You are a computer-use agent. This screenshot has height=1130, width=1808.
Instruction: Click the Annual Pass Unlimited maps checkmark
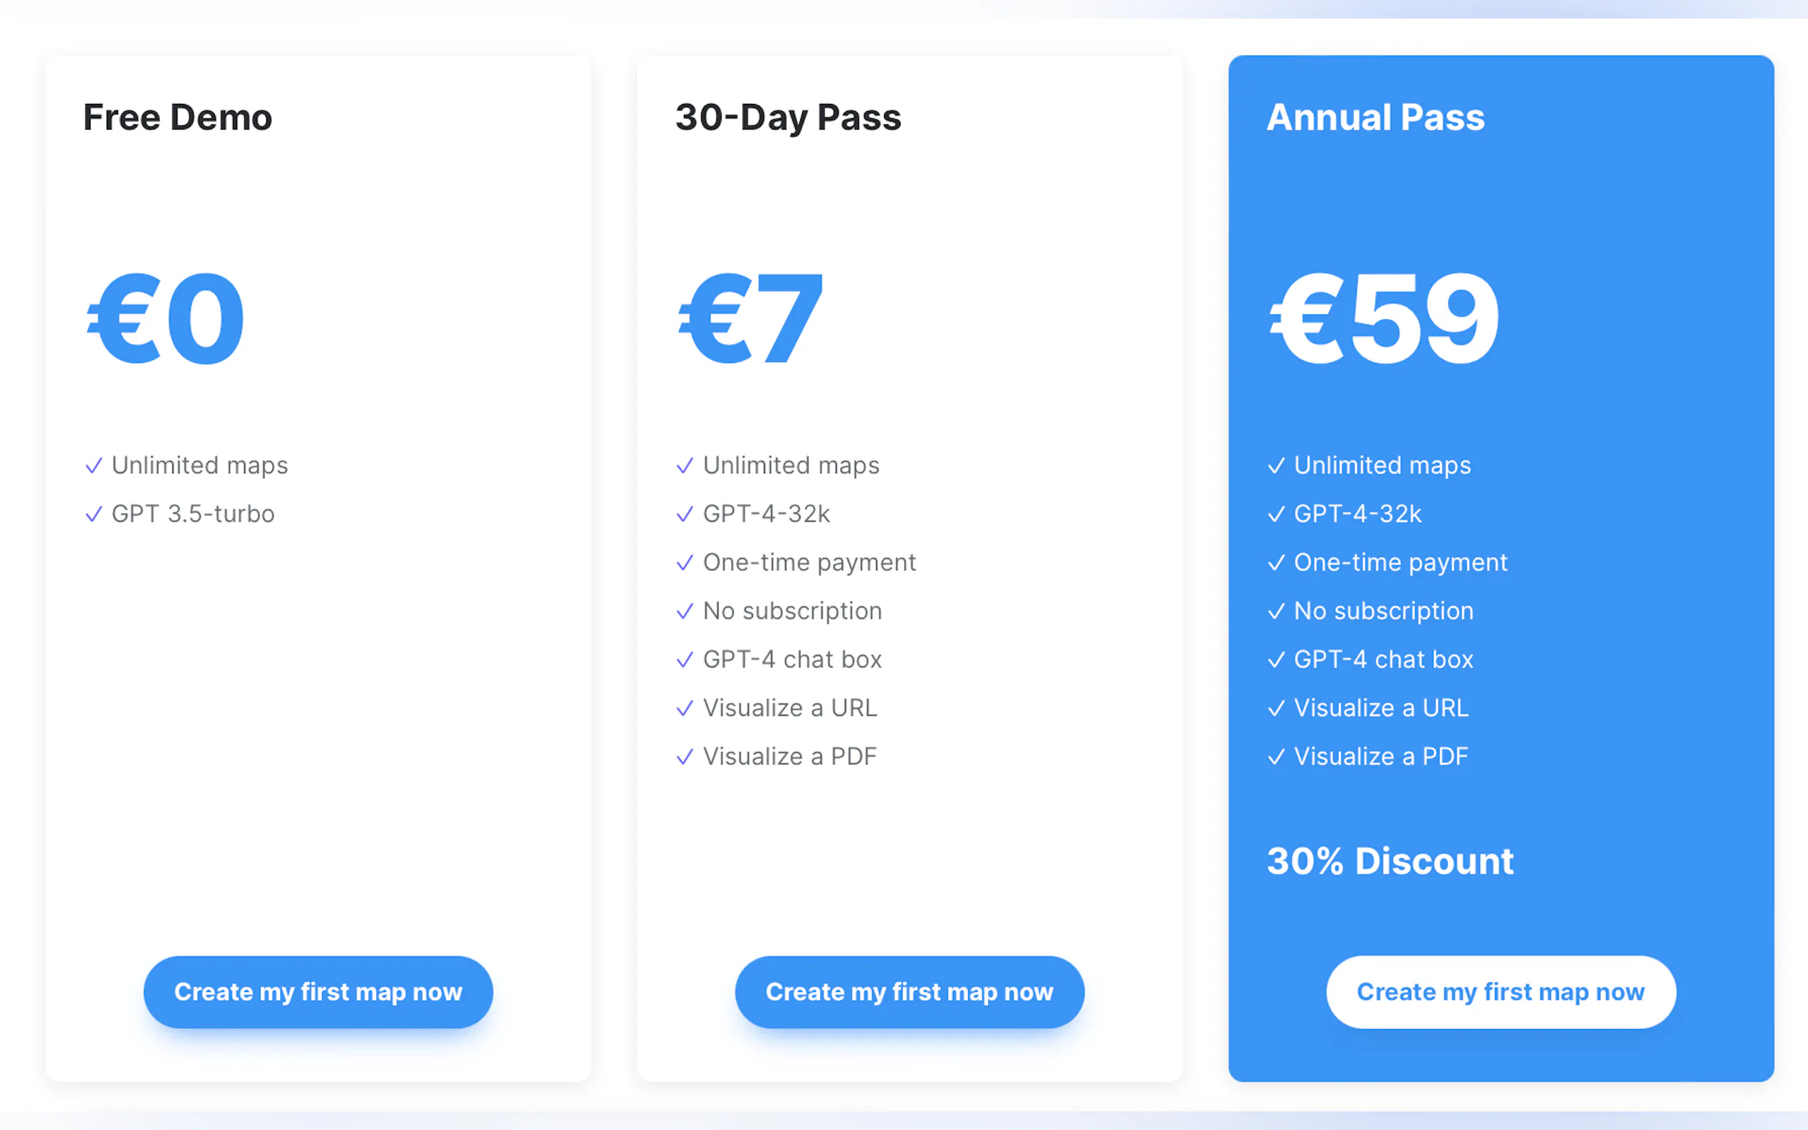tap(1276, 465)
